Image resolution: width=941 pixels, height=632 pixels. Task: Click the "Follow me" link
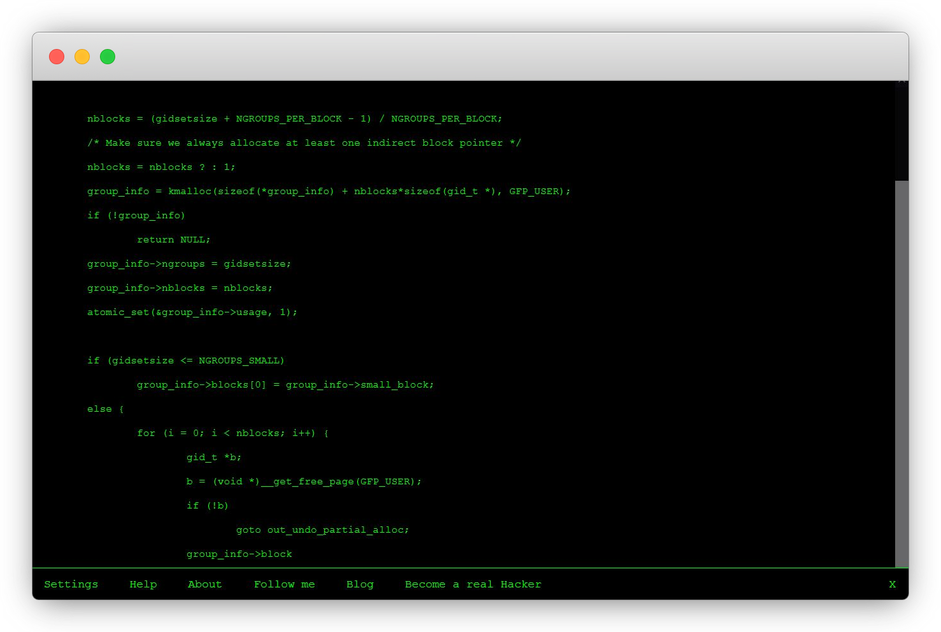coord(284,584)
